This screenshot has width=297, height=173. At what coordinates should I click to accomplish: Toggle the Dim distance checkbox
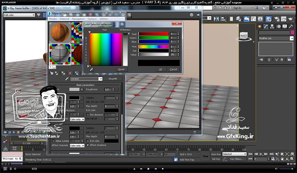coord(88,114)
